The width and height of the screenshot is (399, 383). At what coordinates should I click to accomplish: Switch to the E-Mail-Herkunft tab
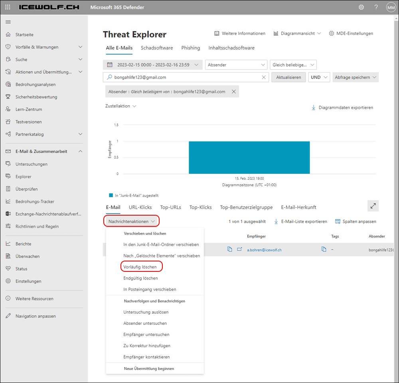click(x=298, y=207)
